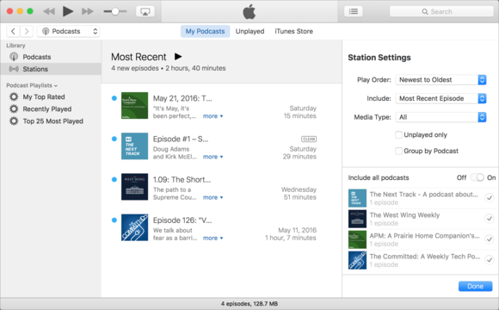Select episode title 'Episode #1 – S...'
The height and width of the screenshot is (310, 499).
coord(181,139)
